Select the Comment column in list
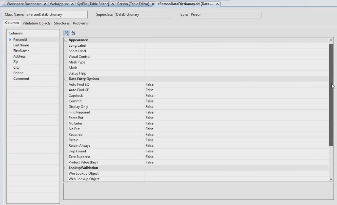The image size is (337, 205). (21, 79)
